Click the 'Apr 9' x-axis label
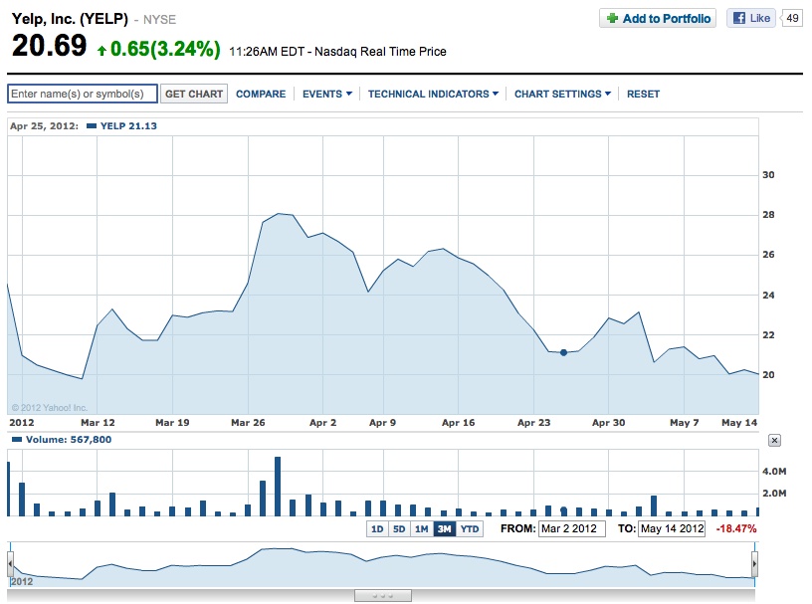 coord(383,423)
